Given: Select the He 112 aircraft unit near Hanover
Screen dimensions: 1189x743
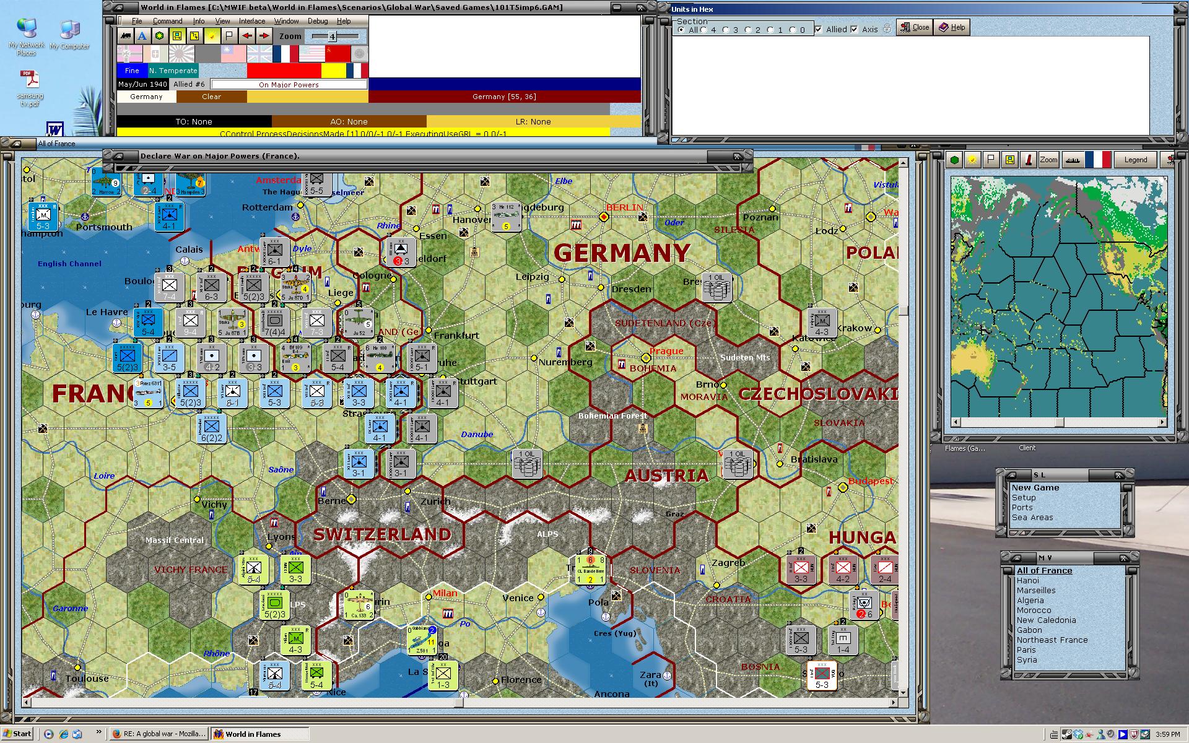Looking at the screenshot, I should (x=507, y=217).
